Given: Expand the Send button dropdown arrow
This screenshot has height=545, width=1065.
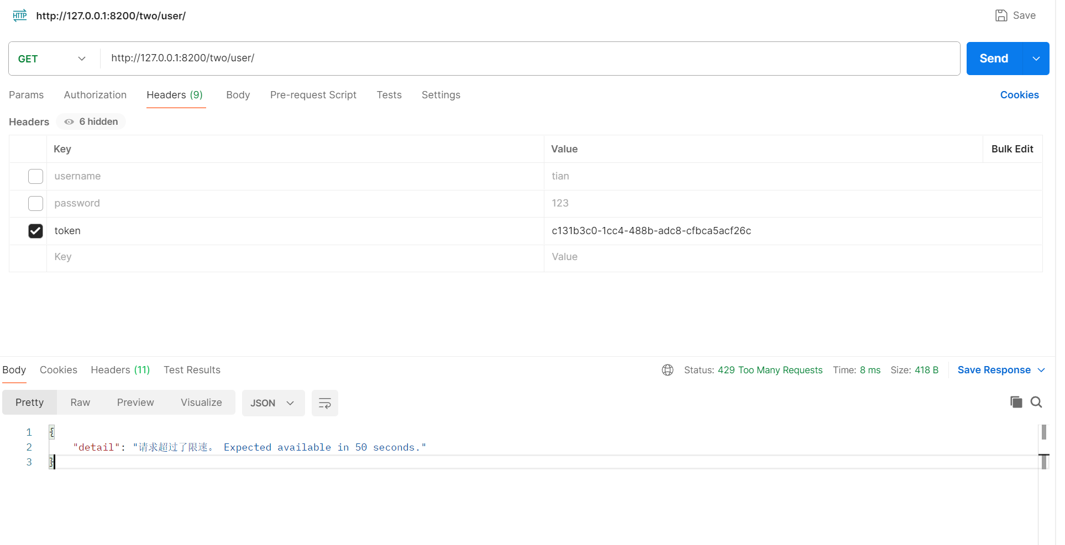Looking at the screenshot, I should pyautogui.click(x=1036, y=59).
